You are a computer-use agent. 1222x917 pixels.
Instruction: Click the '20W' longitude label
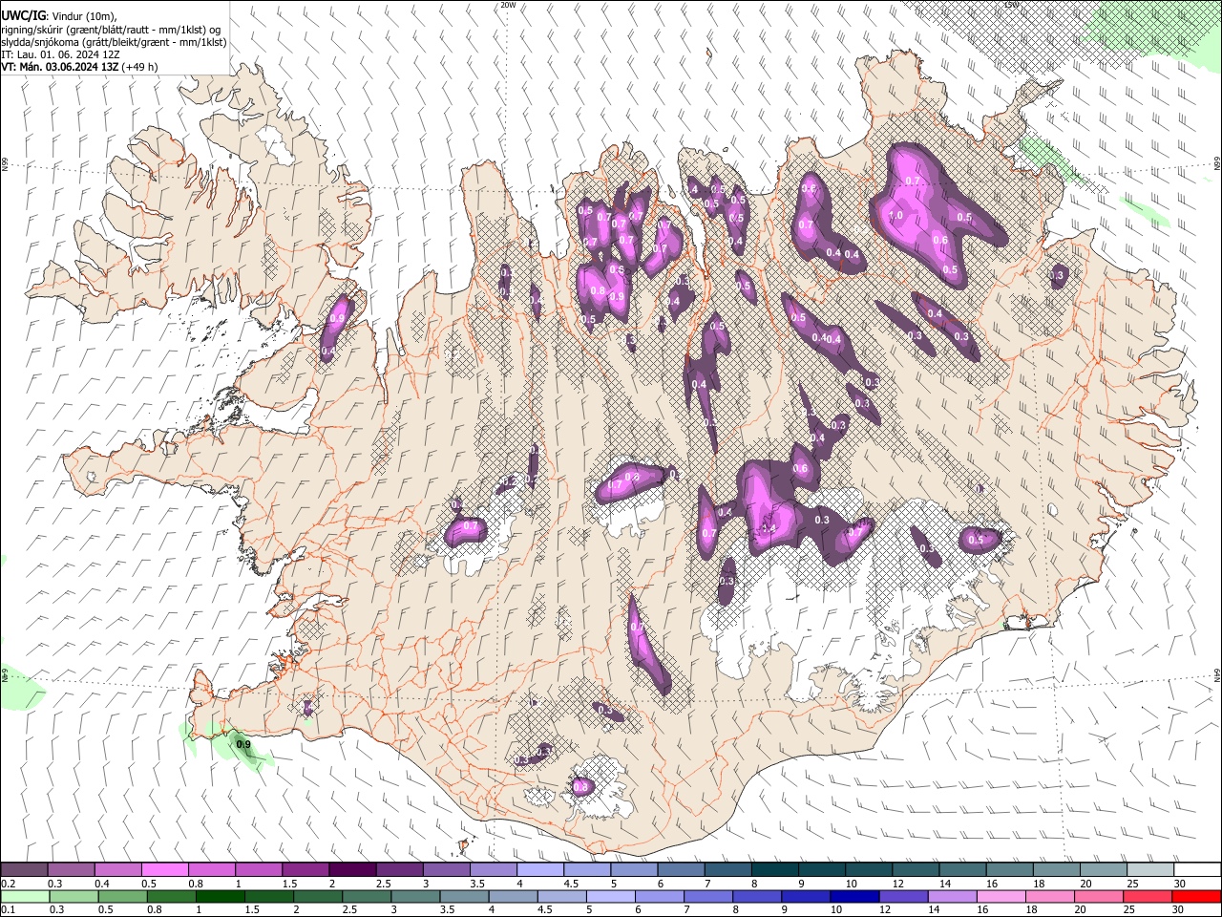click(x=509, y=5)
